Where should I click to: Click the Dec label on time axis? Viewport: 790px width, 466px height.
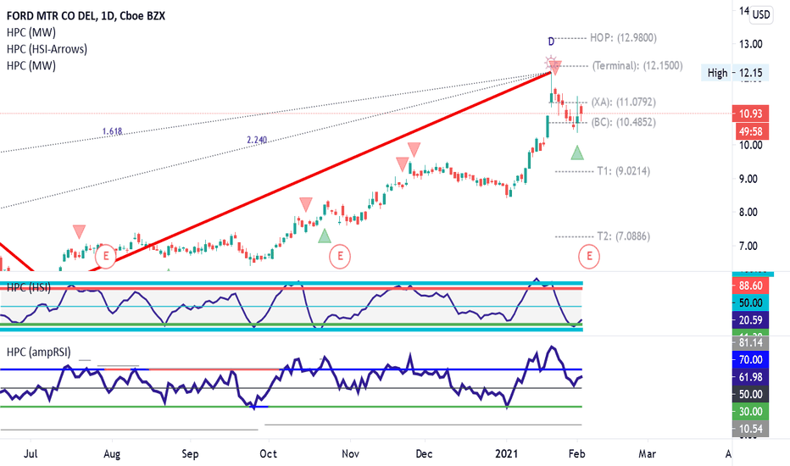pos(424,454)
